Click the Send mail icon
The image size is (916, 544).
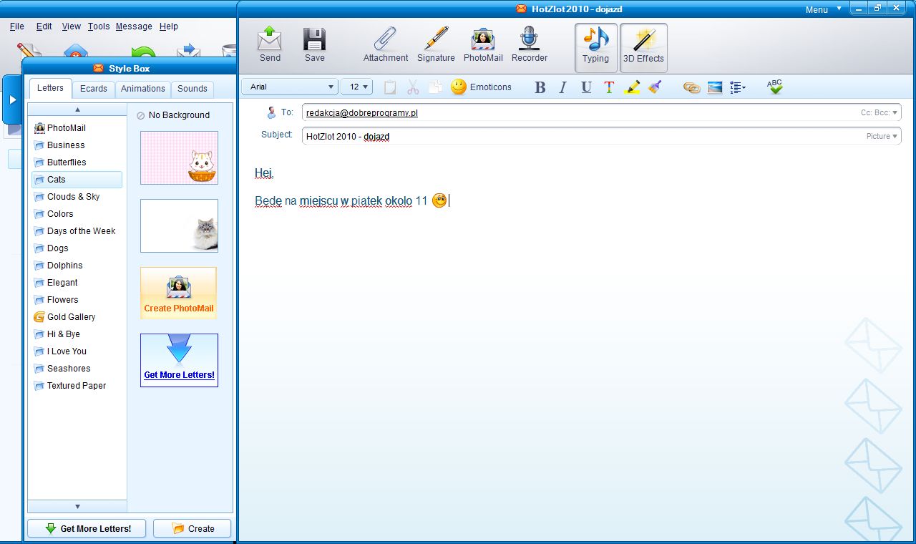pos(270,44)
